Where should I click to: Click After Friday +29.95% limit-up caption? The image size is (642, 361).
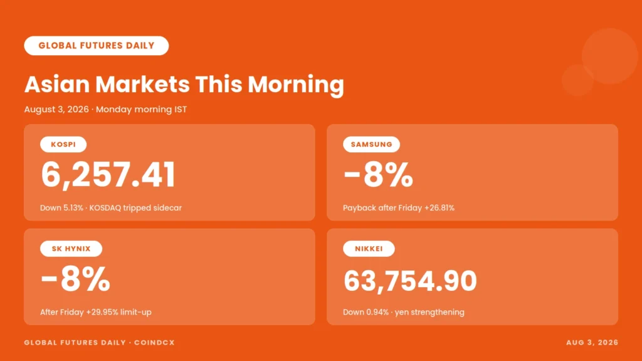coord(96,312)
